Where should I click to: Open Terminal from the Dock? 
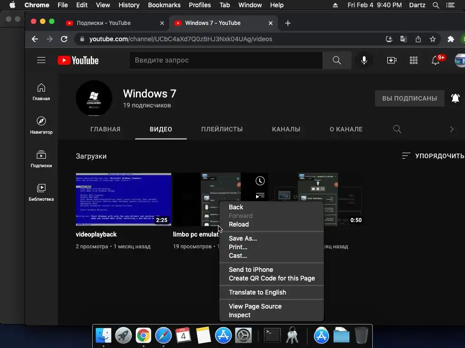click(x=272, y=336)
